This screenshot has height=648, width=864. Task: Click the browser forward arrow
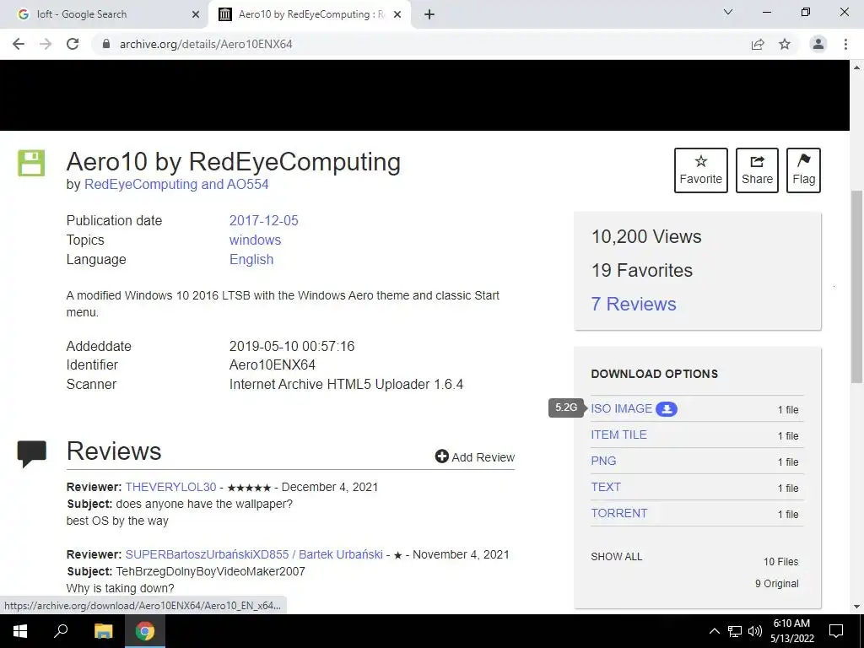[x=46, y=44]
